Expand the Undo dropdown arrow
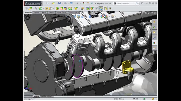The image size is (181, 101). tap(75, 4)
